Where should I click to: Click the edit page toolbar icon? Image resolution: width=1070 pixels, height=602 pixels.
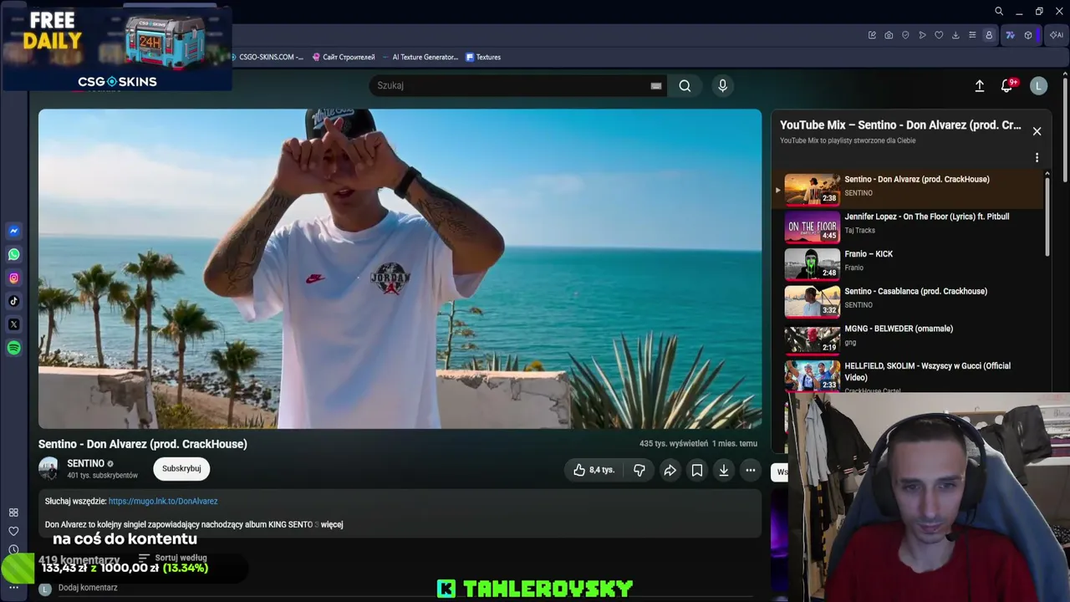[x=872, y=35]
